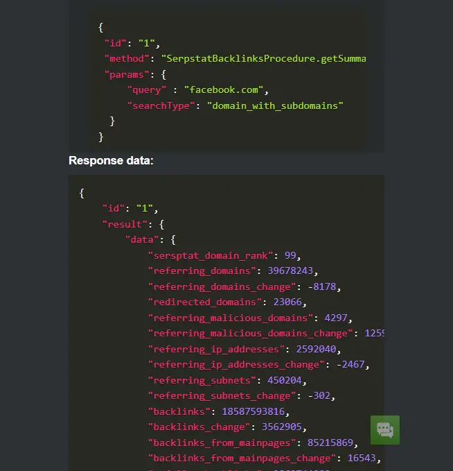
Task: Select the 'Response data:' heading
Action: coord(111,161)
